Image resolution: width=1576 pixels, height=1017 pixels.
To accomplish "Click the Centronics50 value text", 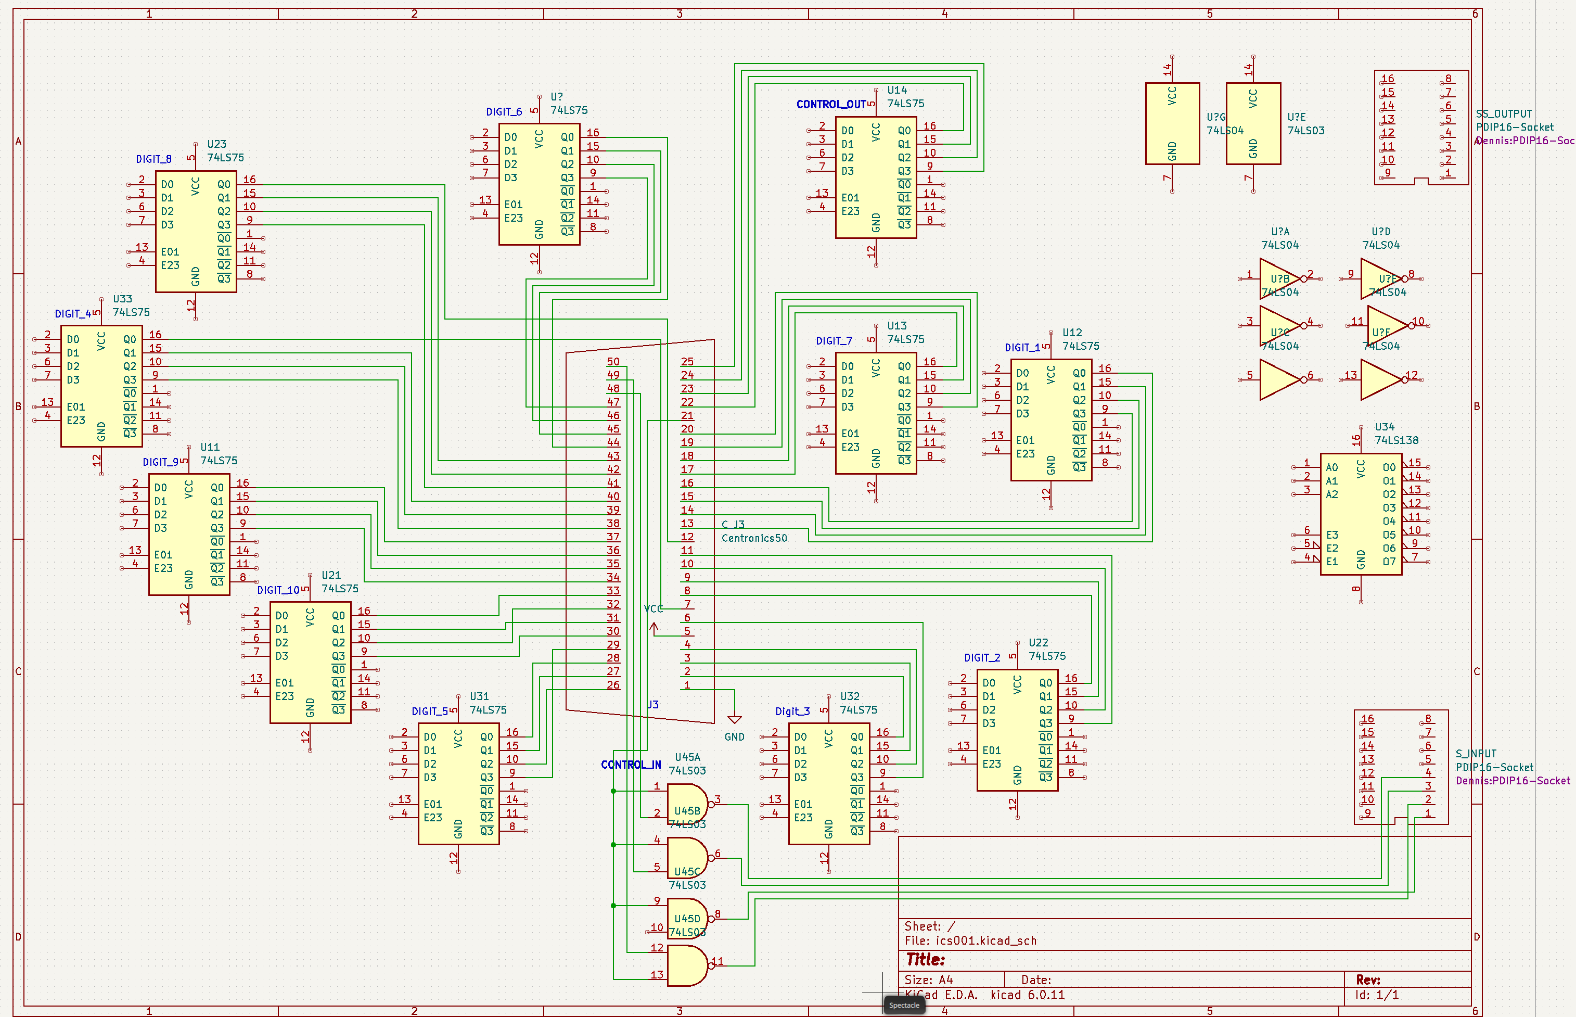I will (754, 538).
